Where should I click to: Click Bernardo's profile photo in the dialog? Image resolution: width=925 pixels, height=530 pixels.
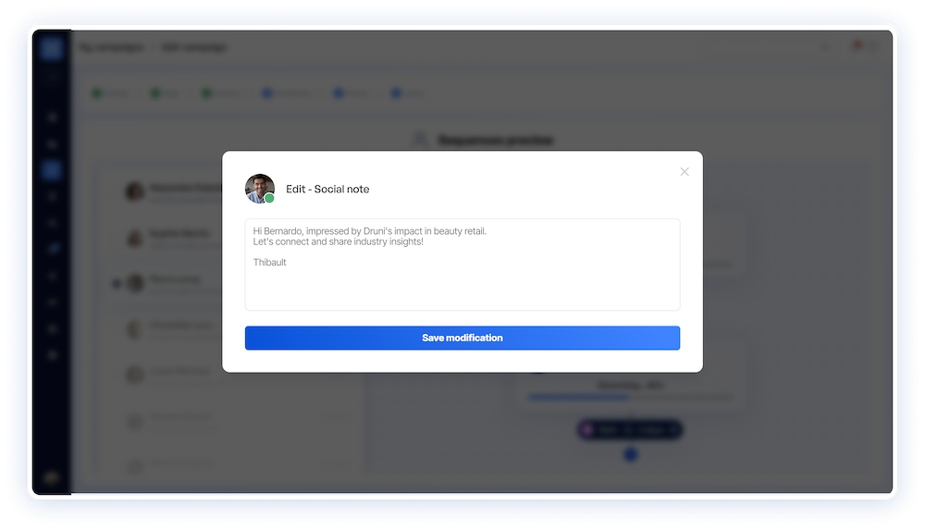pos(260,189)
